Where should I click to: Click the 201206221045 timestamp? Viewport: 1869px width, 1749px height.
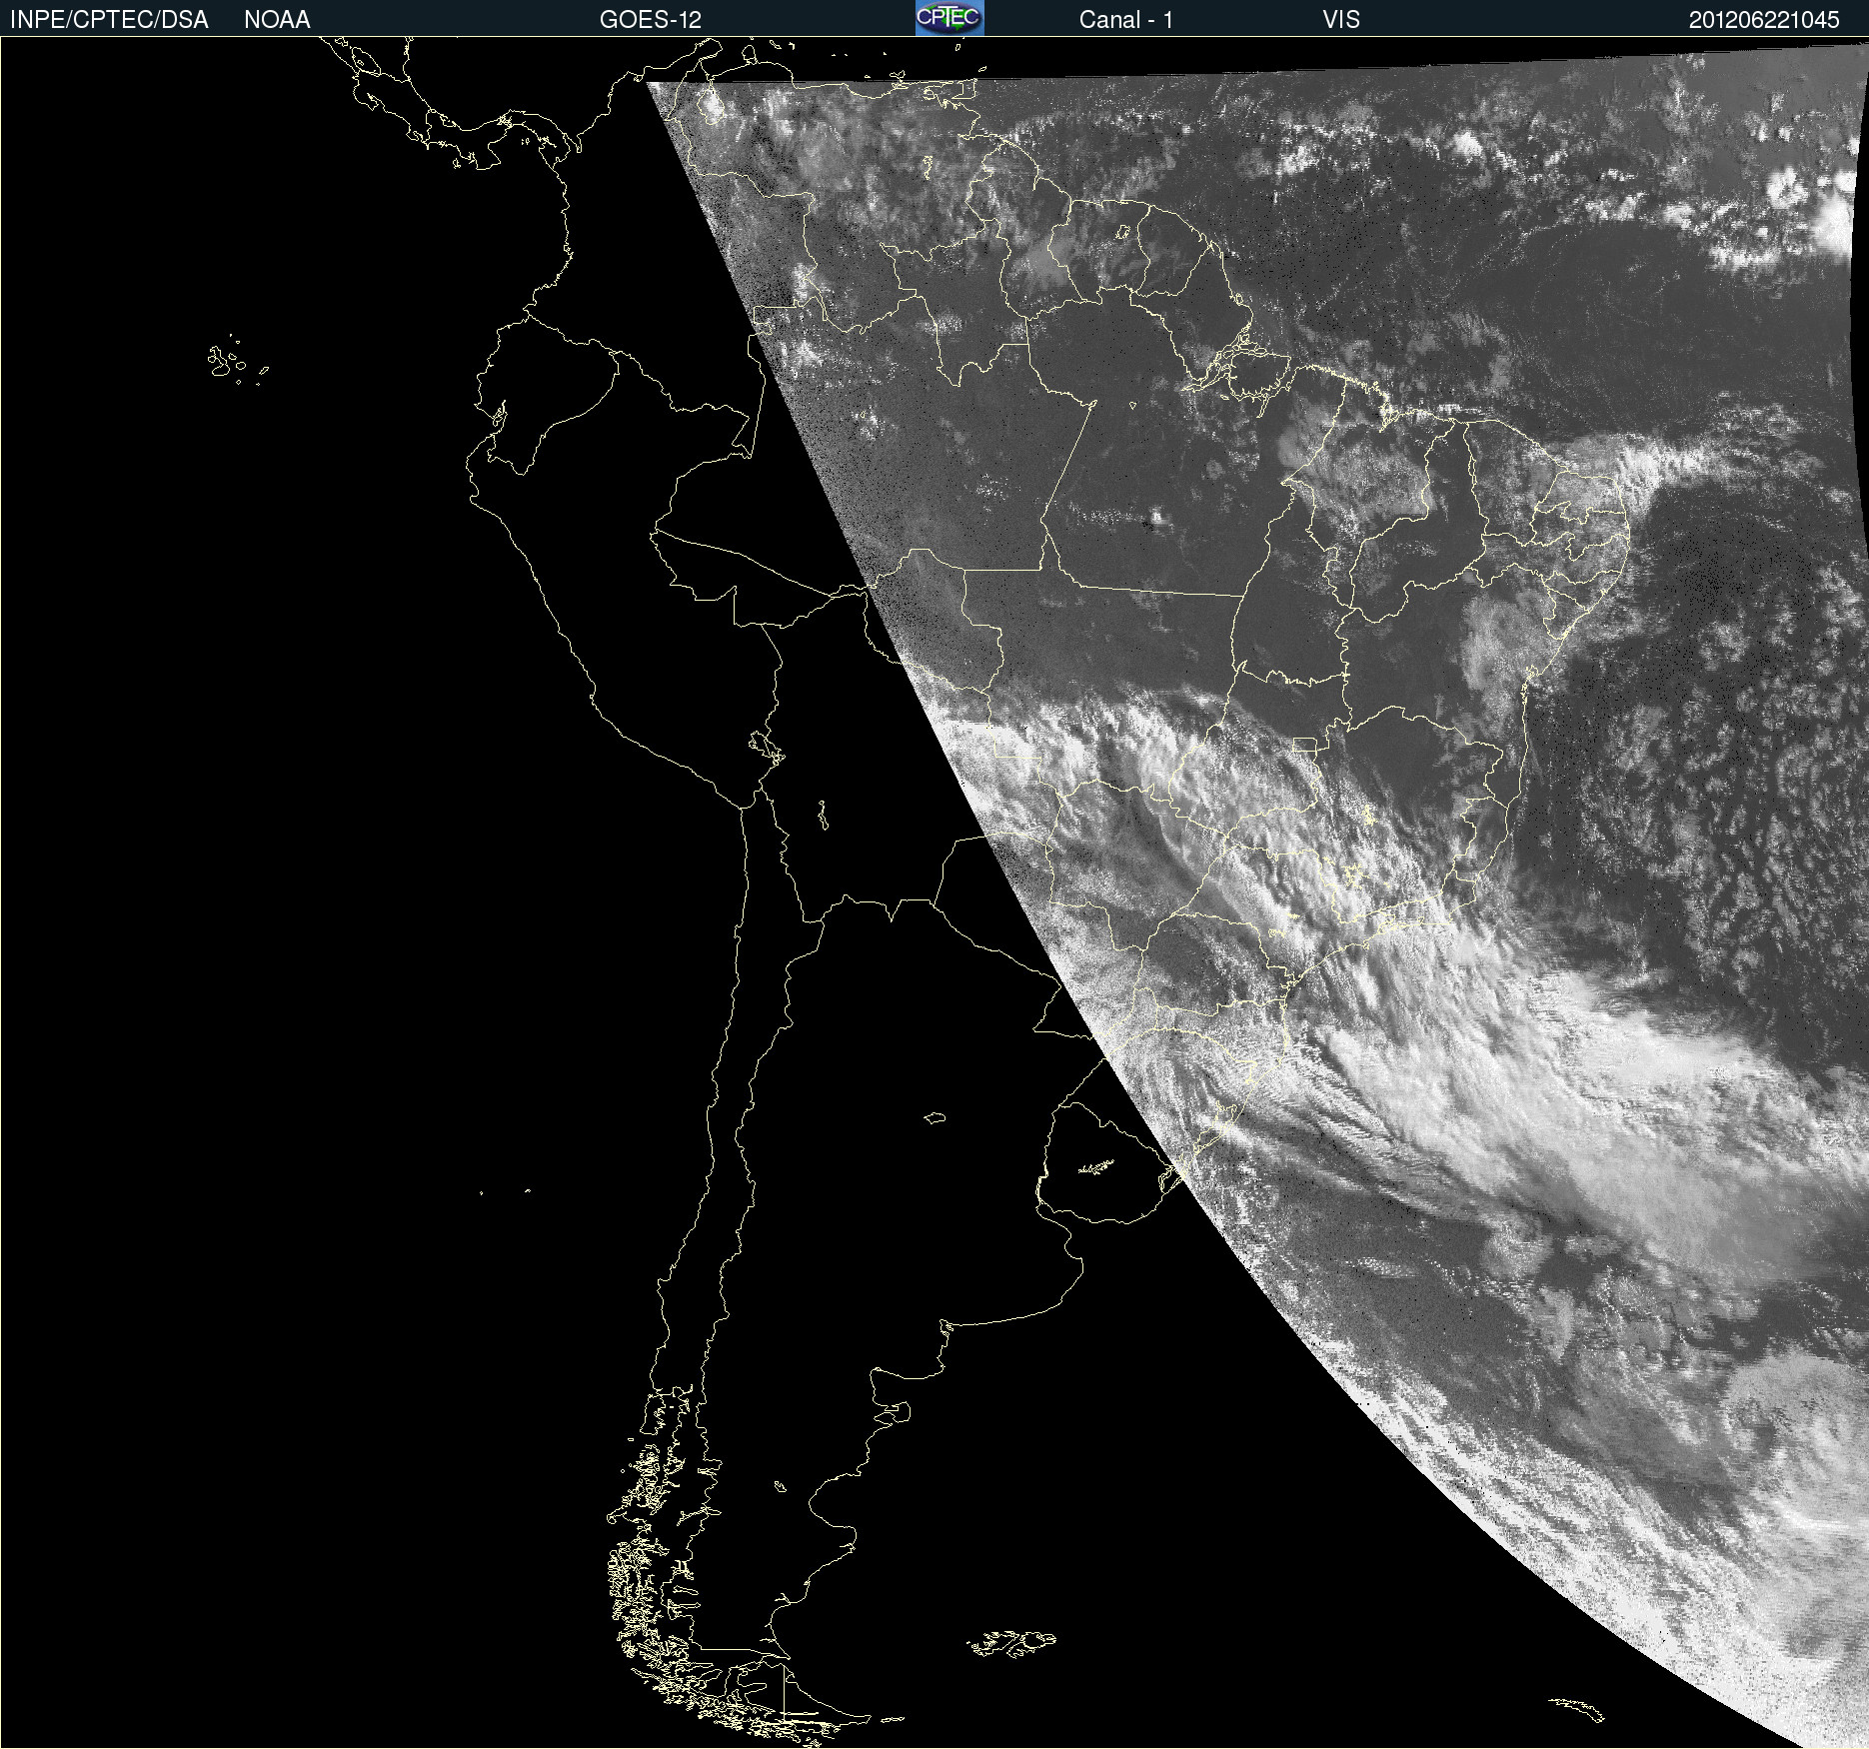point(1764,20)
